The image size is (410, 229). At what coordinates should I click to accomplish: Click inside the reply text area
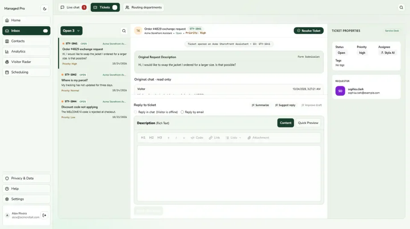(x=229, y=173)
